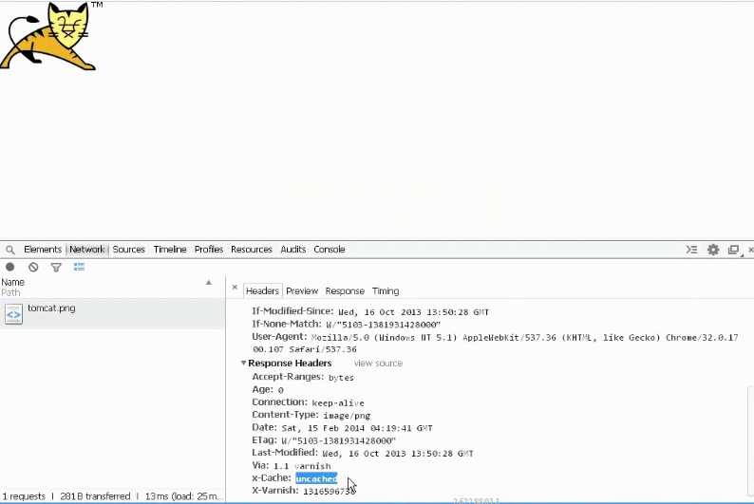Close the request details pane
Viewport: 754px width, 504px height.
(x=235, y=288)
